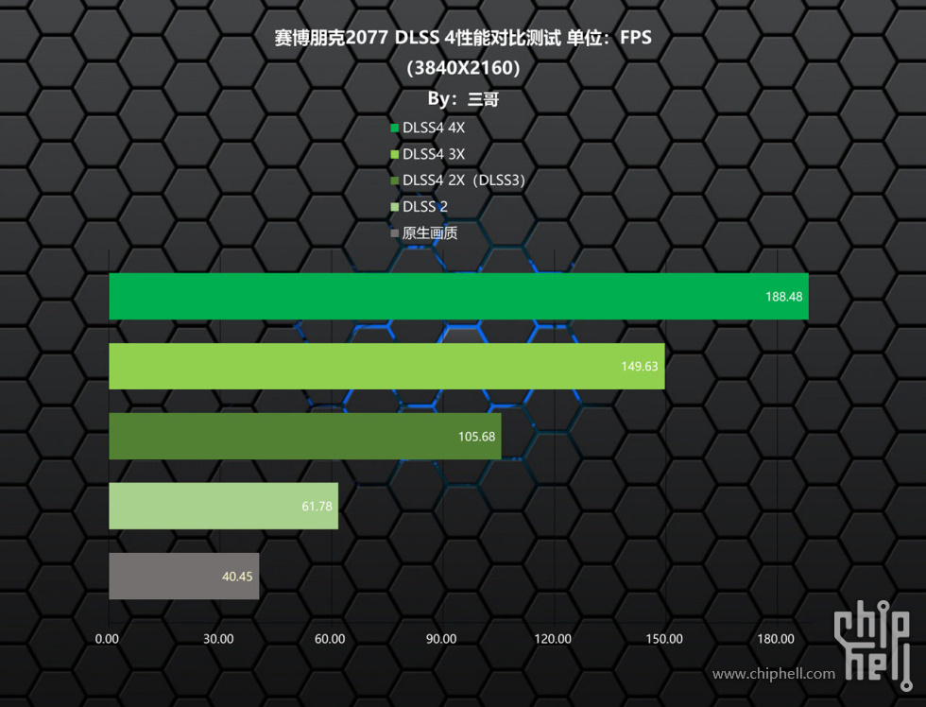The height and width of the screenshot is (707, 926).
Task: Click the DLSS4 4X green legend swatch
Action: pyautogui.click(x=395, y=129)
